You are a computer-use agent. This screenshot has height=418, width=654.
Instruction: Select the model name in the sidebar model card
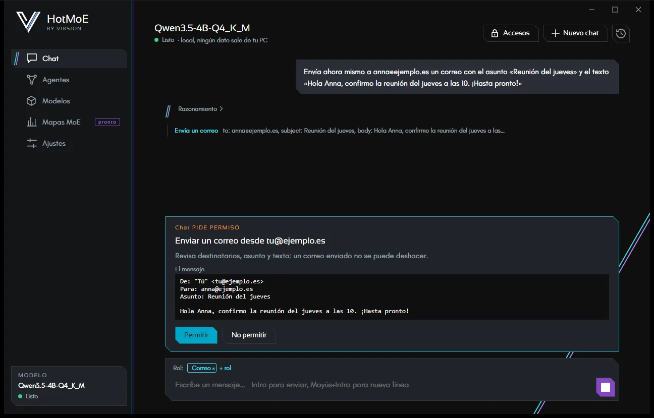click(x=51, y=385)
